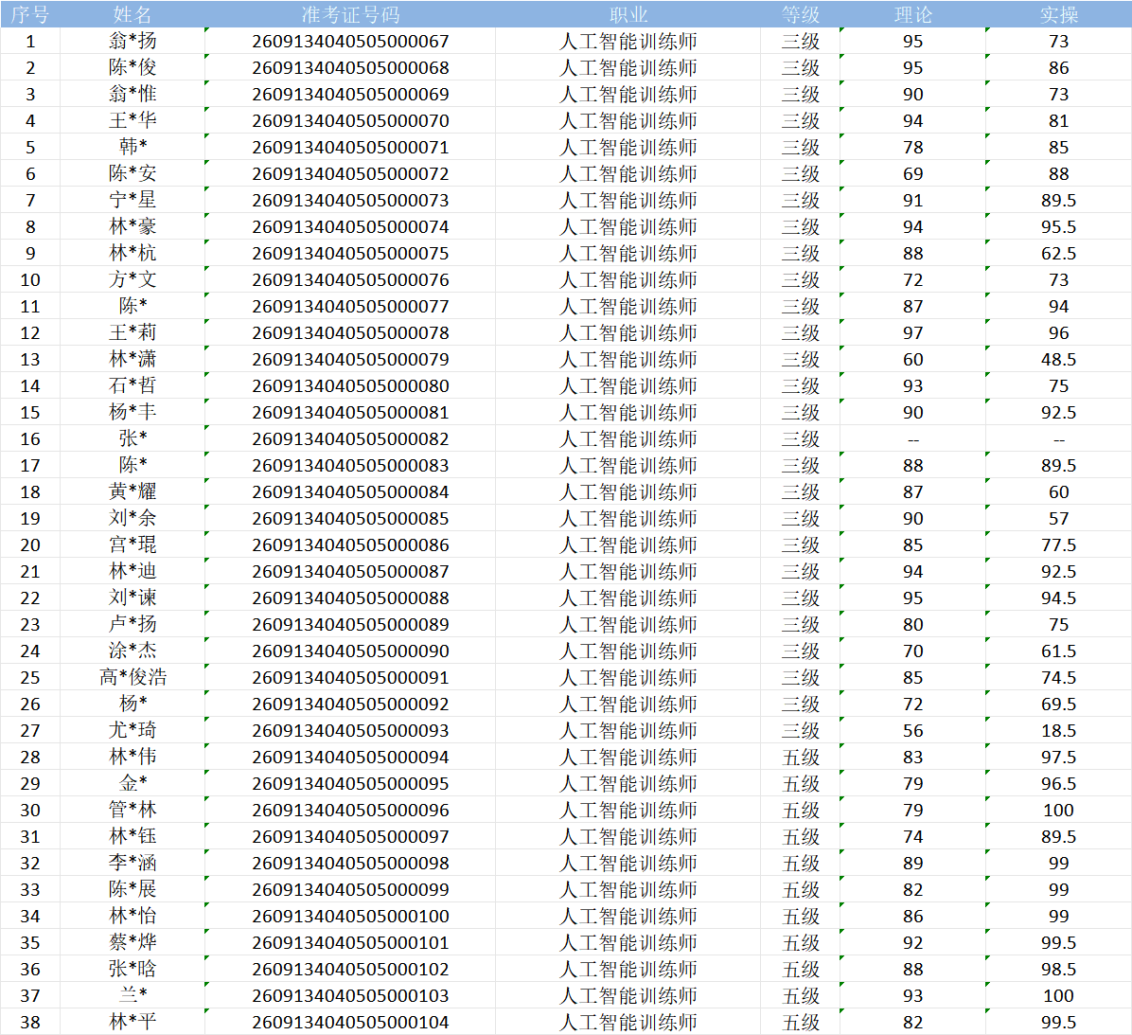Click the 准考证号码 header cell
Viewport: 1132px width, 1035px height.
click(x=350, y=14)
